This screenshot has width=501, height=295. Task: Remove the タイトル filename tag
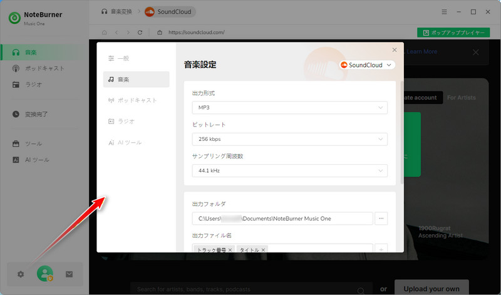pyautogui.click(x=263, y=250)
